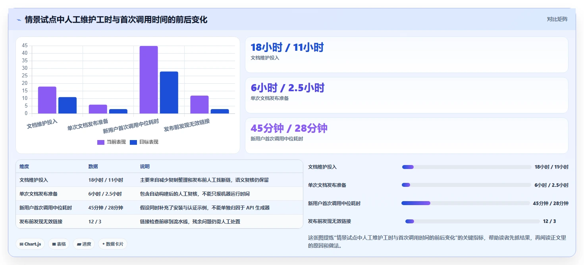Click the panel title 情景试点中人工维护工时
This screenshot has height=265, width=584.
point(116,19)
